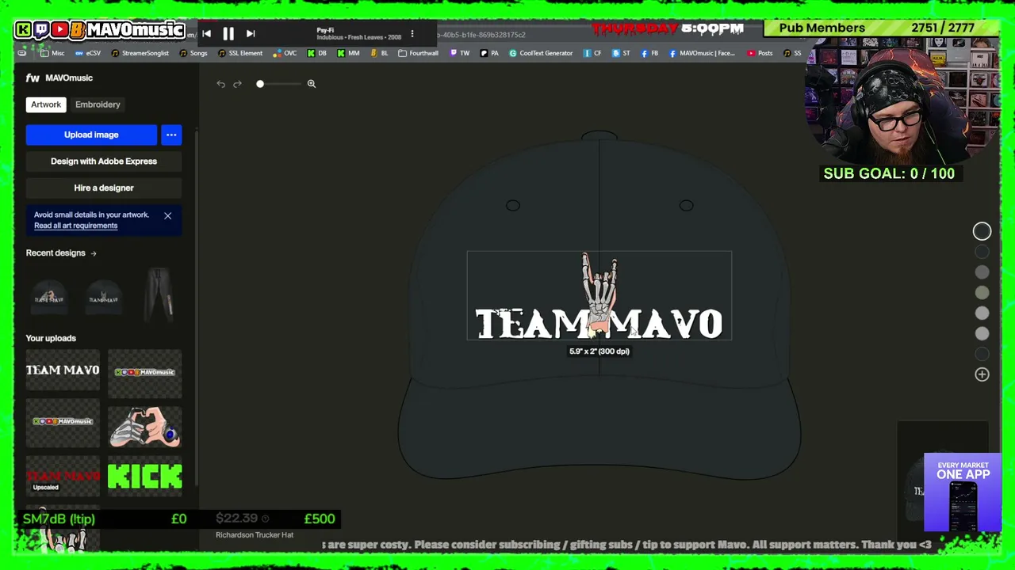Choose the sixth light gray swatch
The image size is (1015, 570).
(x=982, y=334)
